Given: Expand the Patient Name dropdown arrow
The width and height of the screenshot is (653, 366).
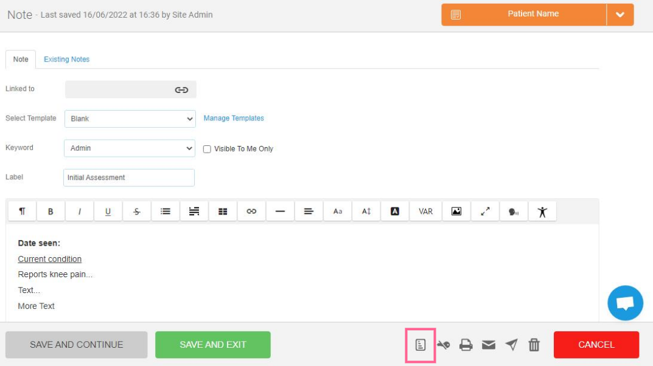Looking at the screenshot, I should tap(620, 15).
